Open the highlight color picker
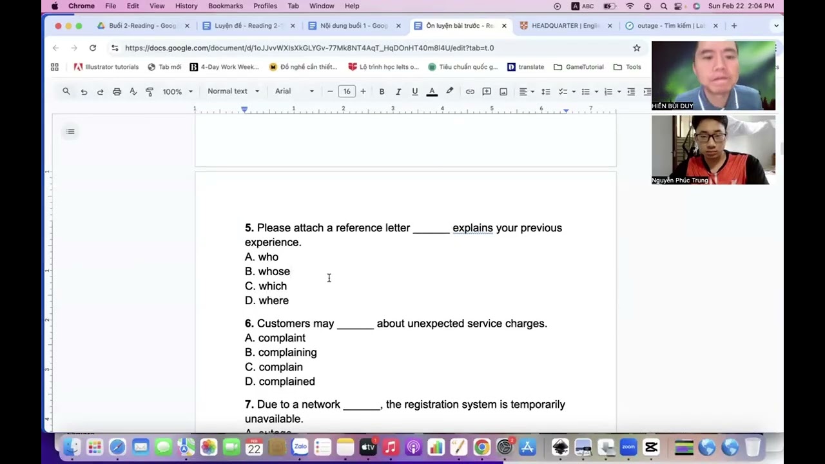The image size is (825, 464). 450,92
